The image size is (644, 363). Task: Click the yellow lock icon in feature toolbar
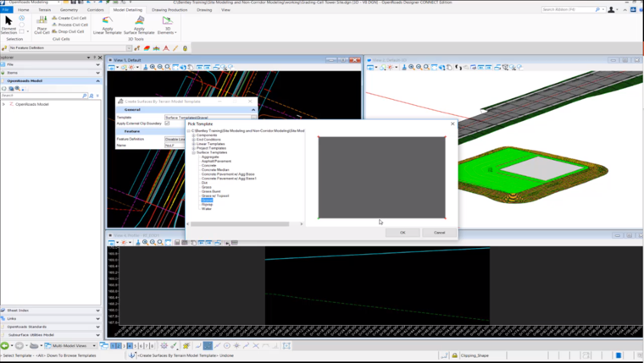click(186, 48)
